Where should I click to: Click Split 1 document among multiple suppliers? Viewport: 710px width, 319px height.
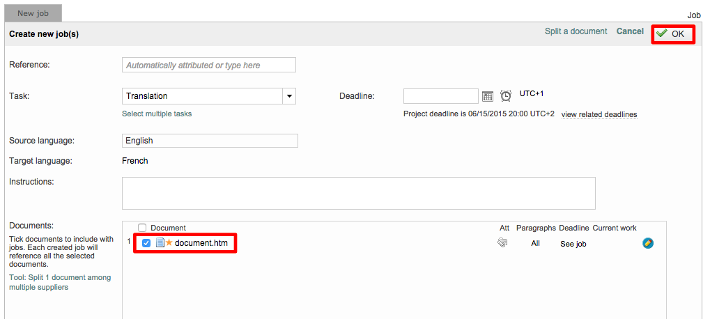(x=59, y=282)
